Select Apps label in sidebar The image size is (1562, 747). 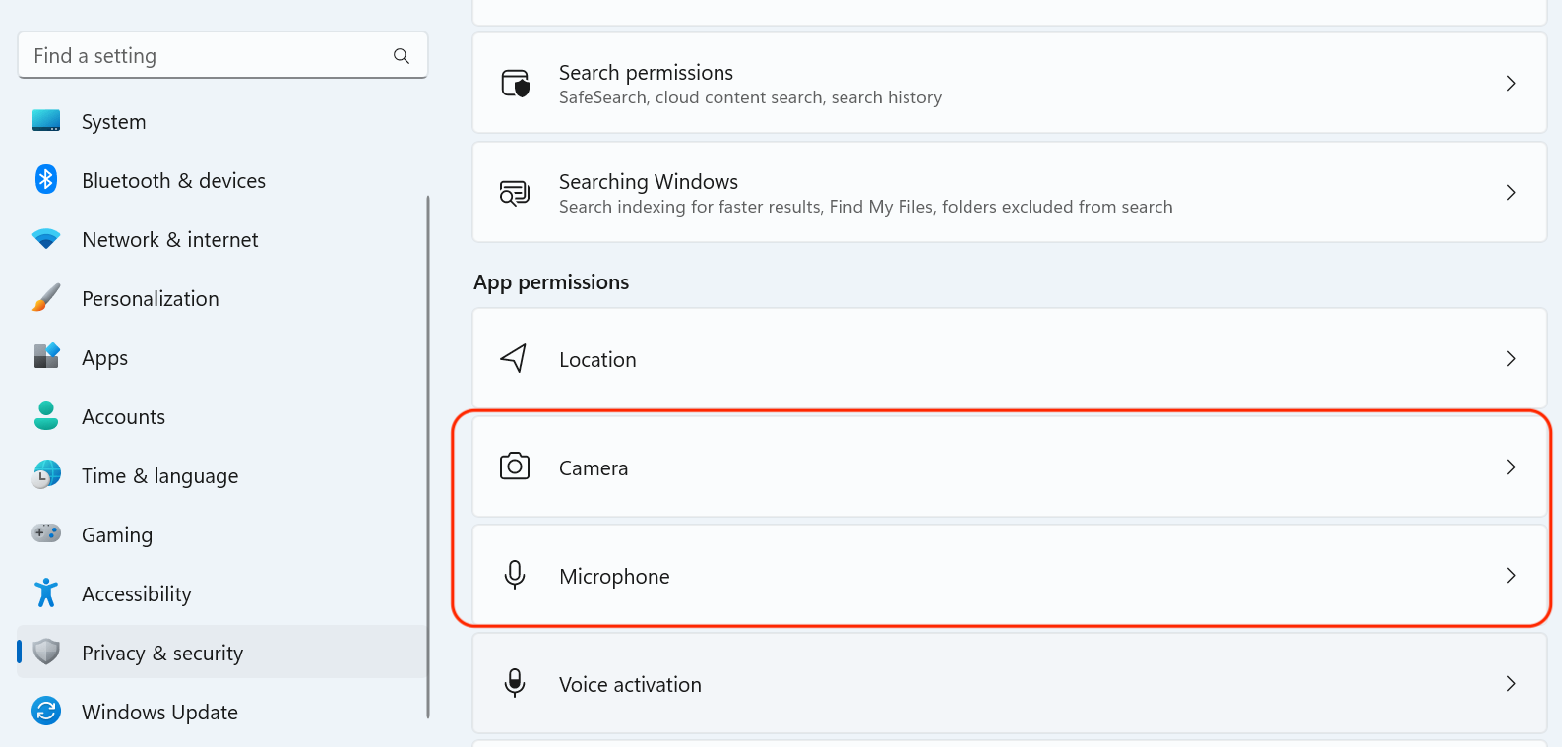(104, 358)
